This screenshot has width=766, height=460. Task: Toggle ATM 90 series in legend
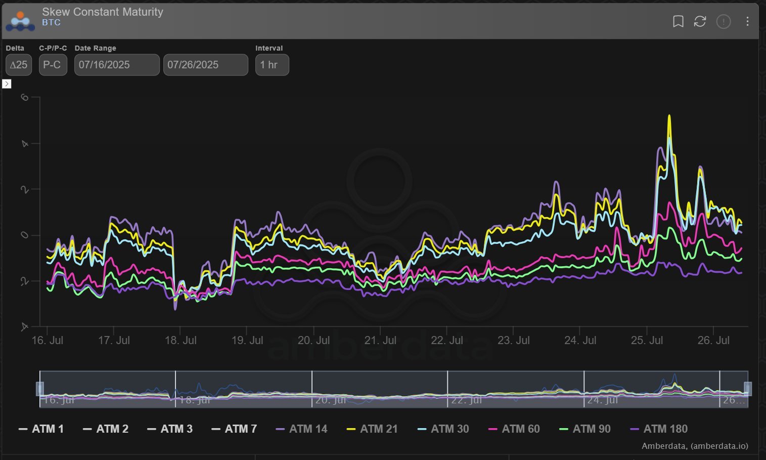click(584, 429)
